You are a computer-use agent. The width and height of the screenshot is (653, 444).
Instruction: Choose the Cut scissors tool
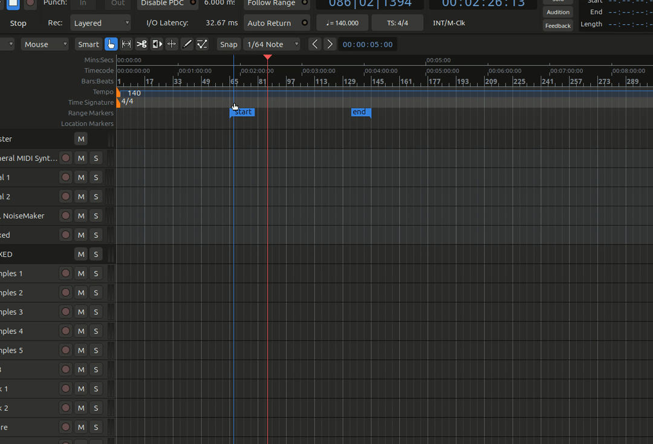point(141,44)
